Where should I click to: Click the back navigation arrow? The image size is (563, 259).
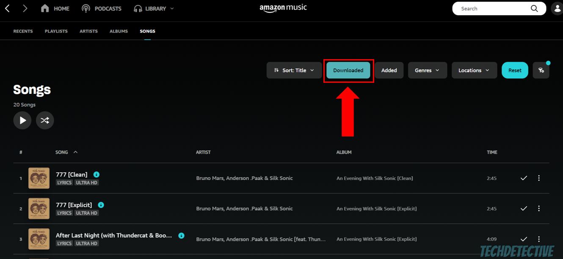[x=7, y=8]
